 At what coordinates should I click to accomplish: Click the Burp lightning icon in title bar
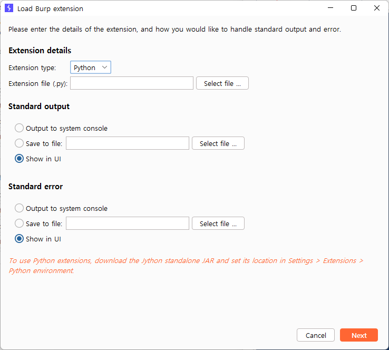[9, 8]
